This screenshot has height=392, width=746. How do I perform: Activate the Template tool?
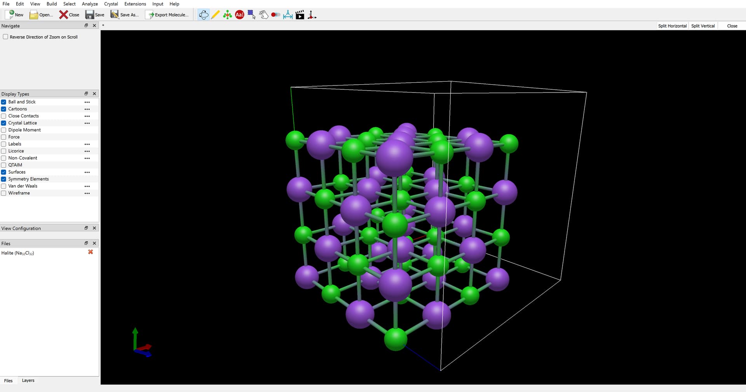pos(227,15)
